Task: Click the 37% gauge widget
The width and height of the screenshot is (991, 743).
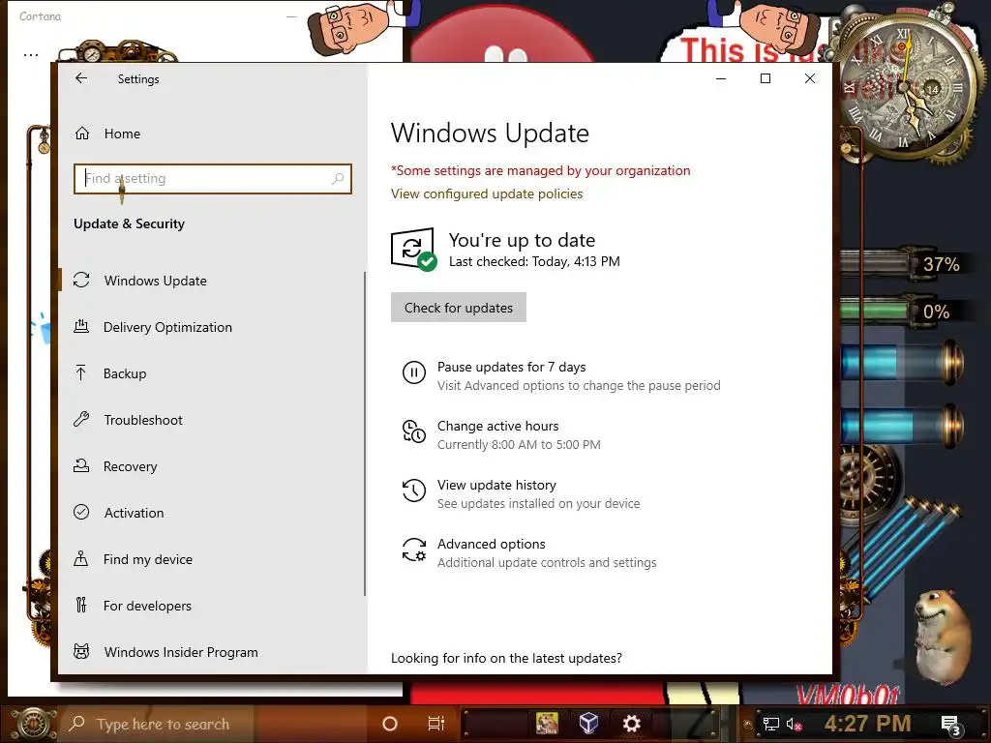Action: point(904,263)
